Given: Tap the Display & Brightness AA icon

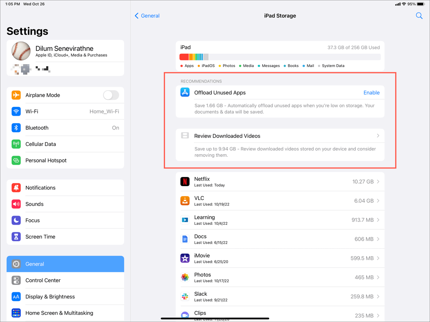Looking at the screenshot, I should pos(16,296).
